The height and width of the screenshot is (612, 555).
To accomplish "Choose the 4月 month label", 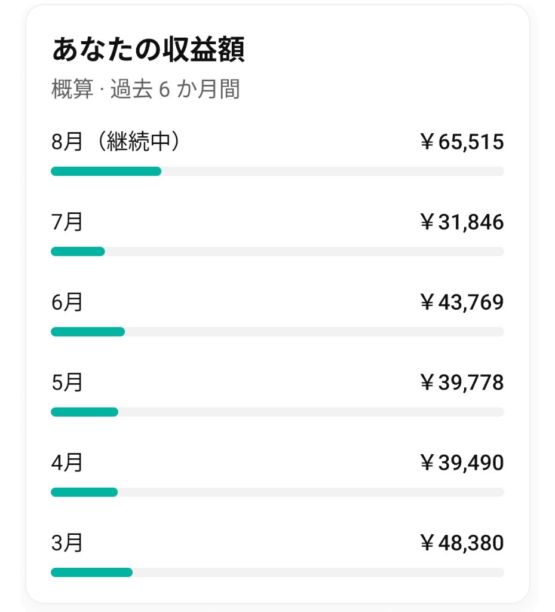I will [x=67, y=463].
